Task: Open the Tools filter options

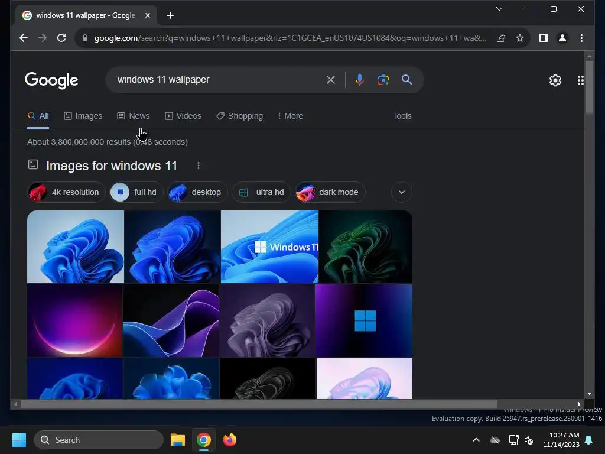Action: pyautogui.click(x=402, y=116)
